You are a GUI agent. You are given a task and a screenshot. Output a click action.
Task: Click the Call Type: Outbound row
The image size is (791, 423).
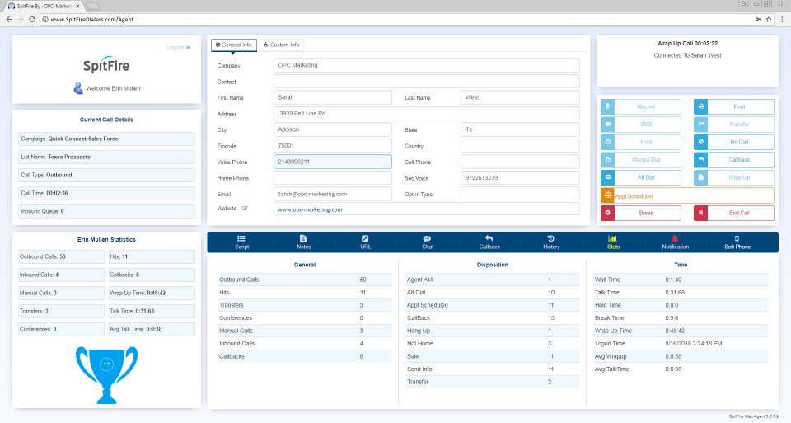106,175
